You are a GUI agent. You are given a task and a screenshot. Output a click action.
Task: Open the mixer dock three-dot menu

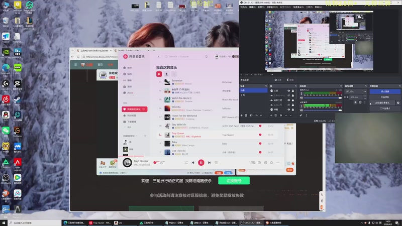(306, 116)
